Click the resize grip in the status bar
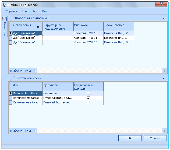Screen dimensions: 170x150 (166, 146)
